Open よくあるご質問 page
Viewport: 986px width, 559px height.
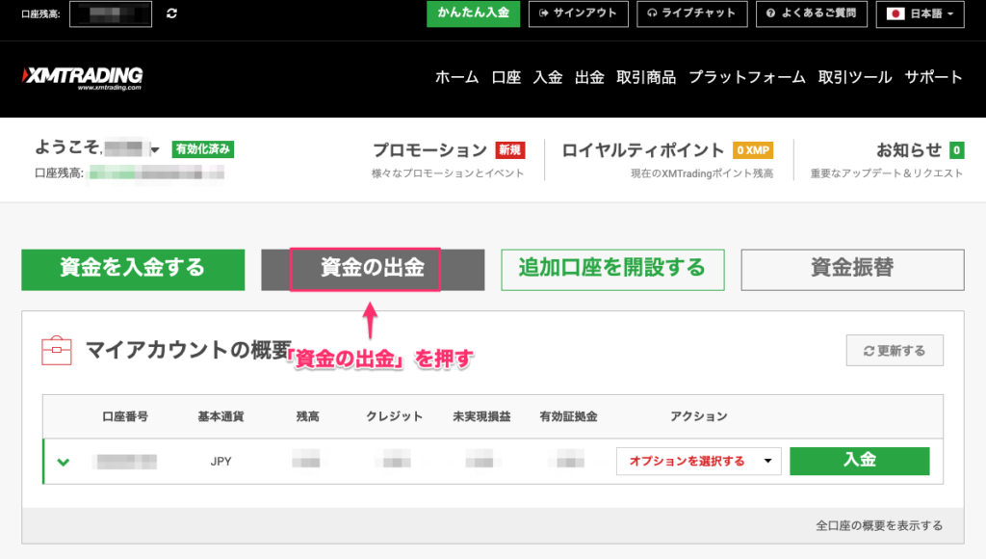[812, 13]
